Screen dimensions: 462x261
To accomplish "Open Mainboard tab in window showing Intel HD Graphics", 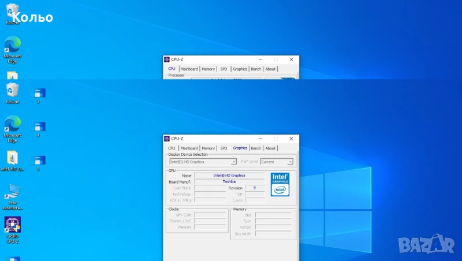I will [189, 148].
